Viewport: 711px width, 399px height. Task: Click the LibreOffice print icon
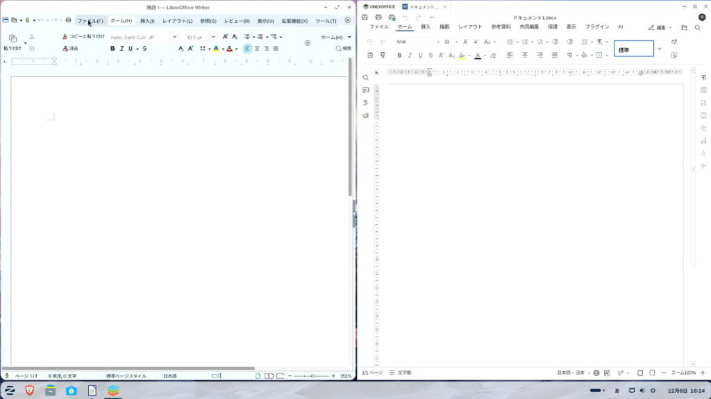point(68,20)
